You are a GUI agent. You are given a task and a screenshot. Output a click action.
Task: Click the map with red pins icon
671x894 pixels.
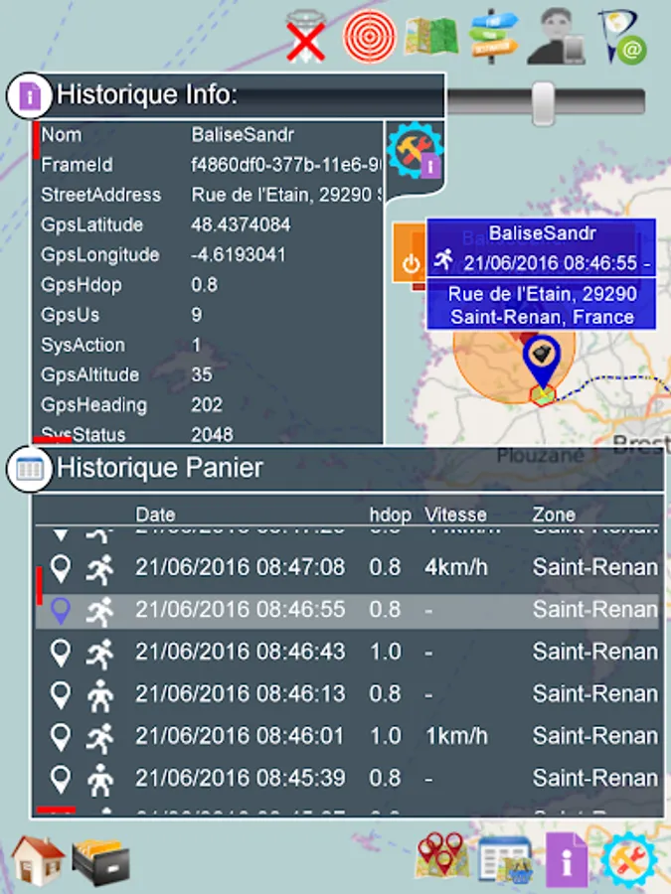pos(441,854)
